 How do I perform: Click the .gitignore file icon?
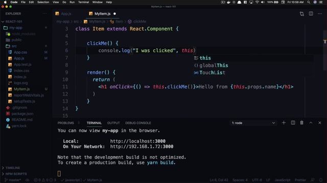(x=8, y=107)
